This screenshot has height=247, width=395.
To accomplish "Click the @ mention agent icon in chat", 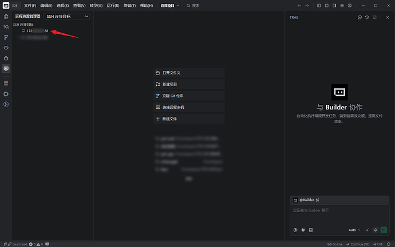I will 295,230.
